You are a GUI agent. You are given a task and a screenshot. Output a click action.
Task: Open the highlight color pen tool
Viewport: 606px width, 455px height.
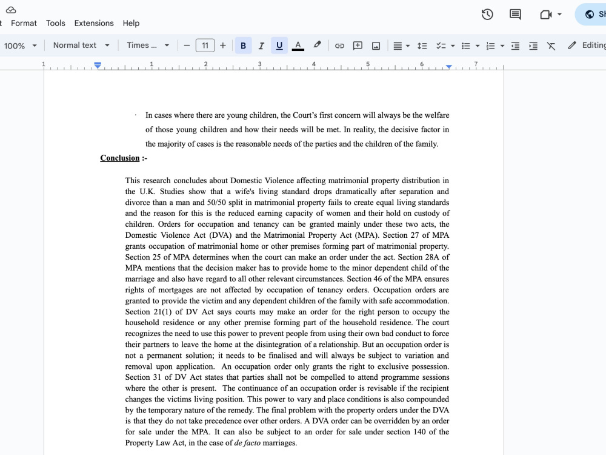point(317,45)
